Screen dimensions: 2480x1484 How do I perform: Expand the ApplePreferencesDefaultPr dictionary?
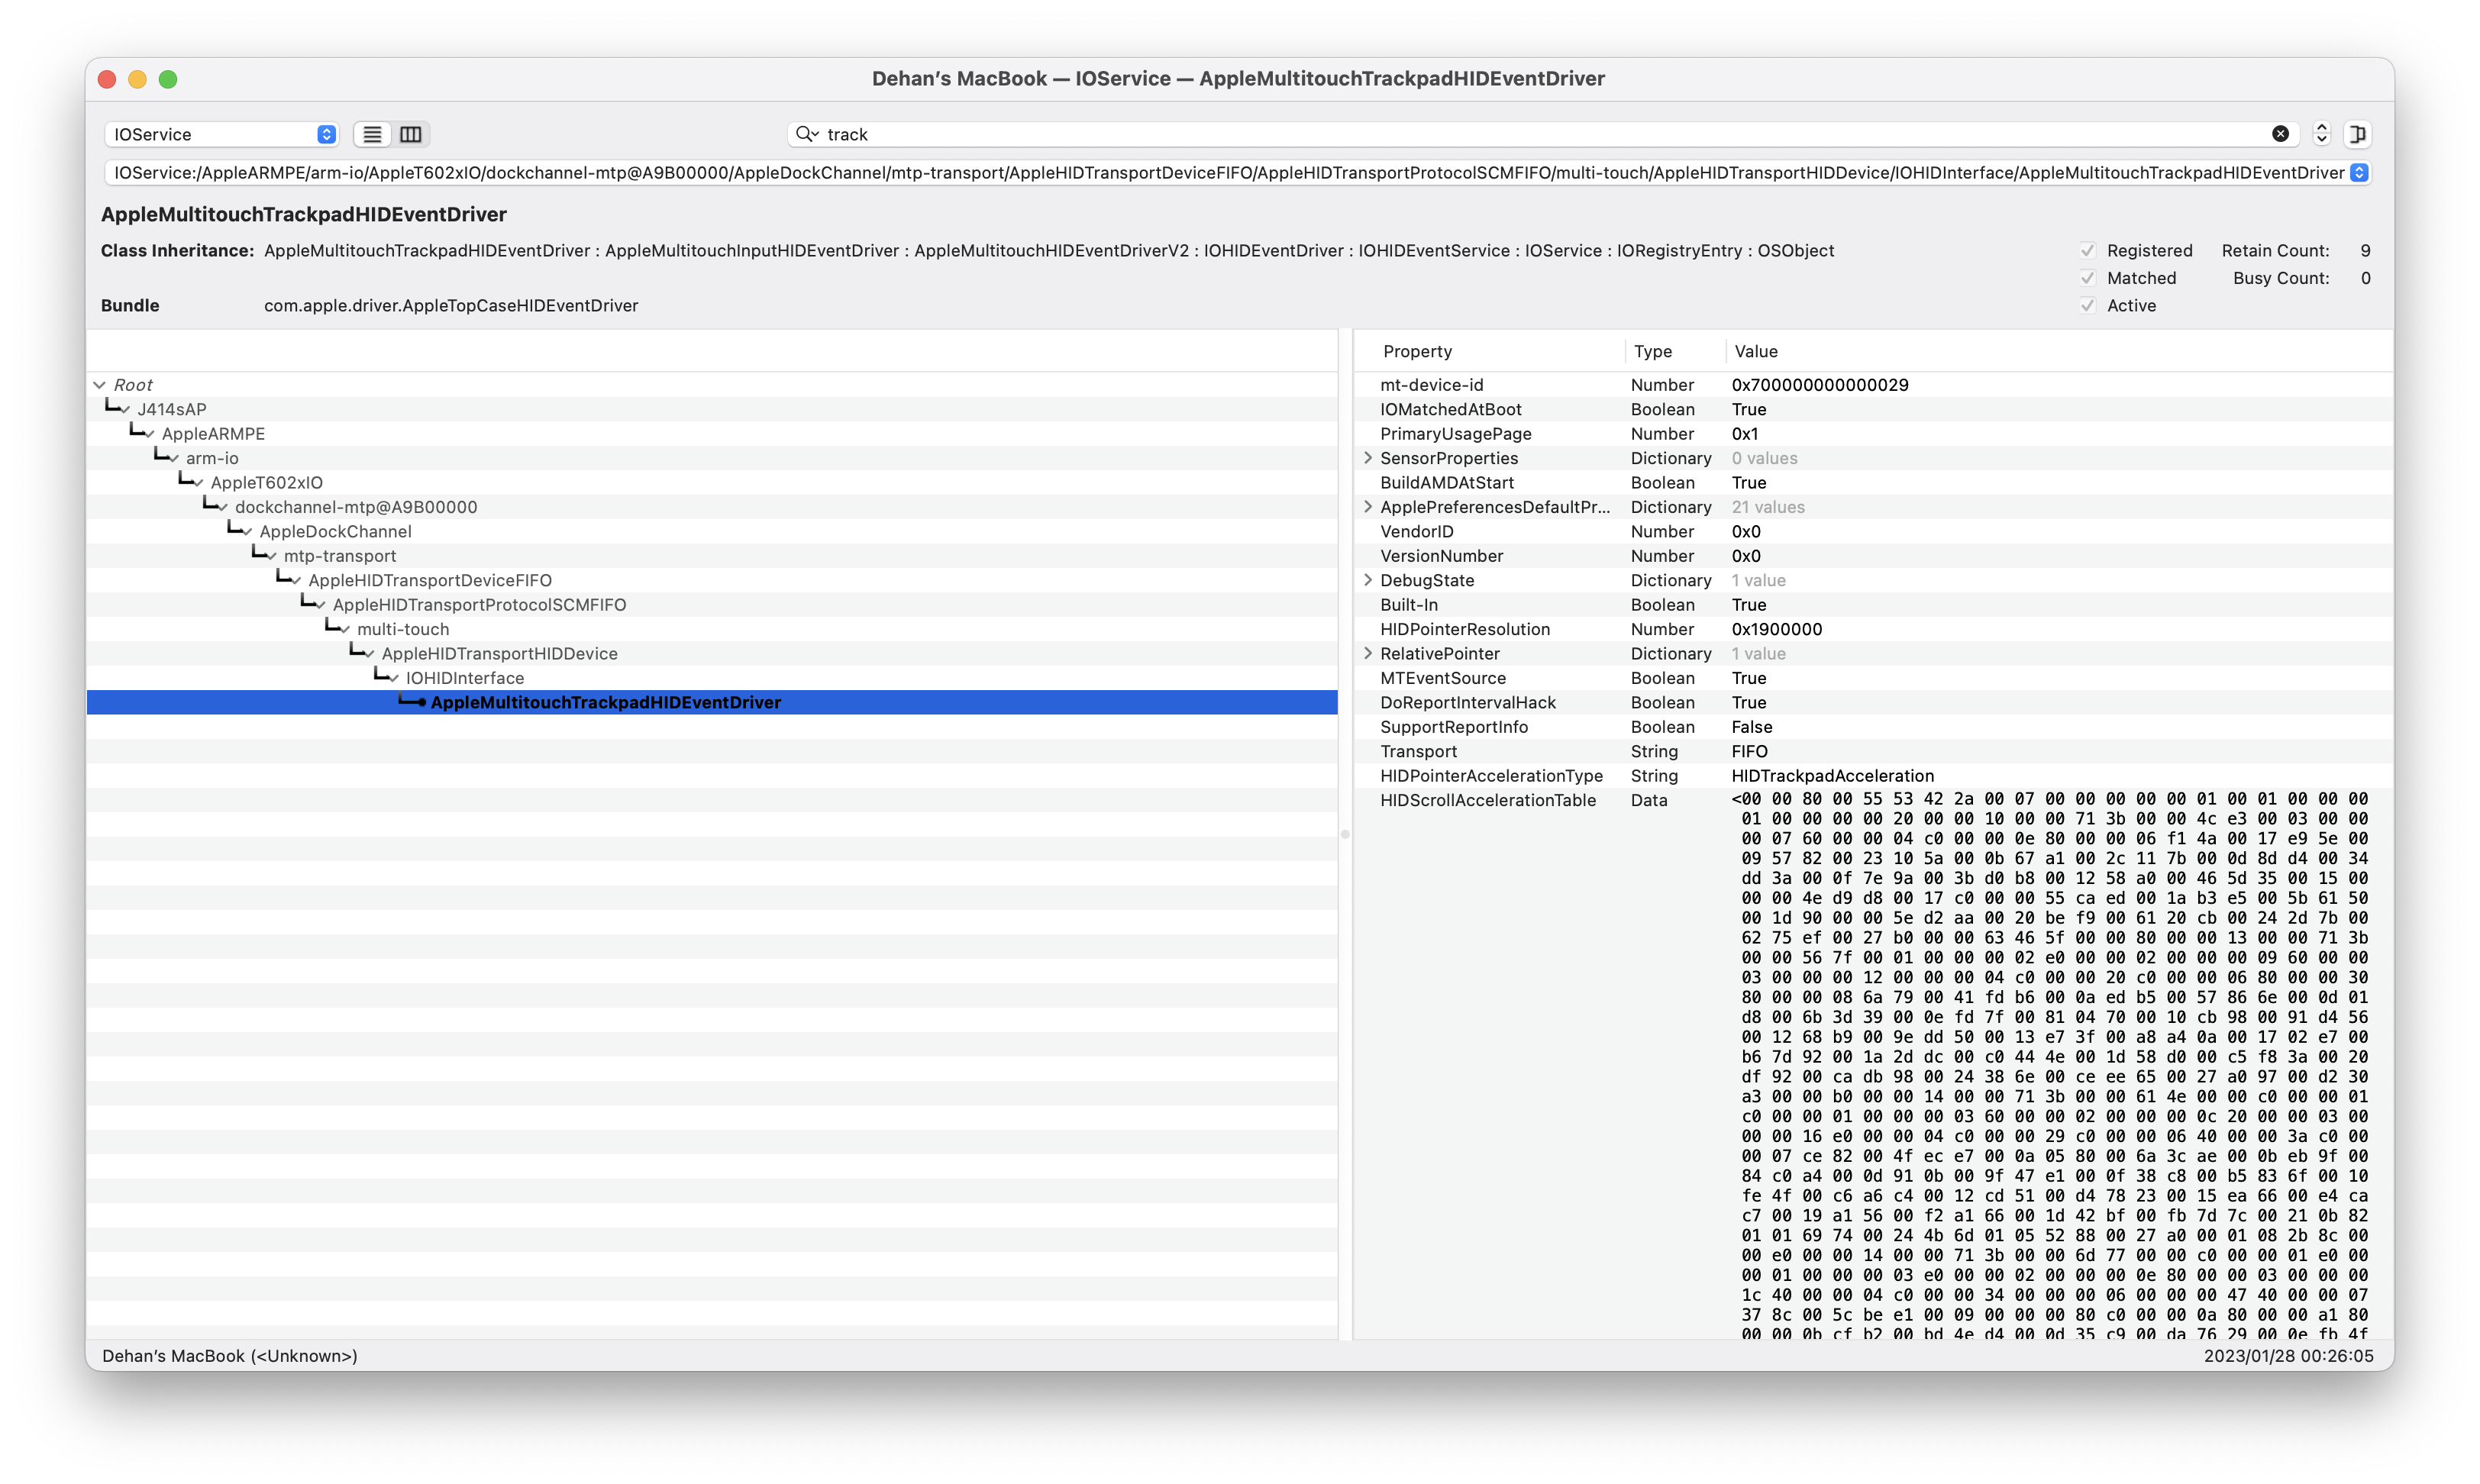[1368, 507]
